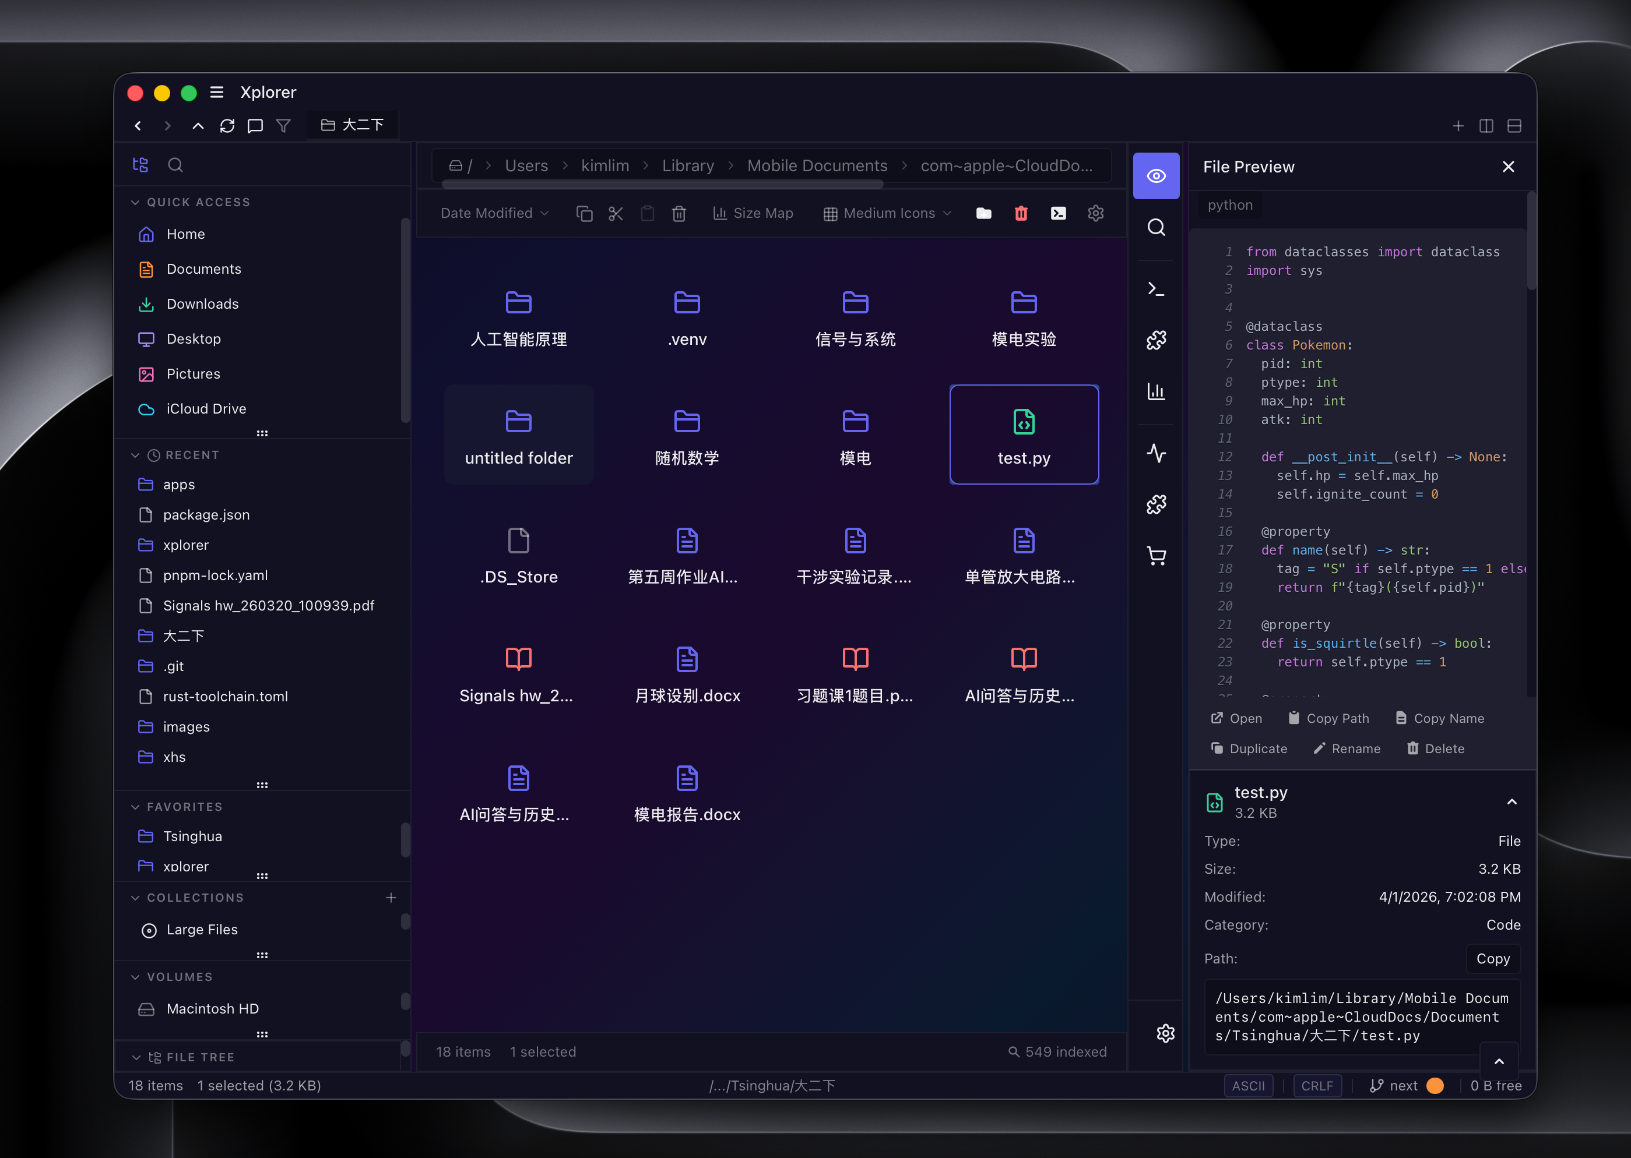Click the bar chart icon in sidebar
The image size is (1631, 1158).
[x=1156, y=391]
